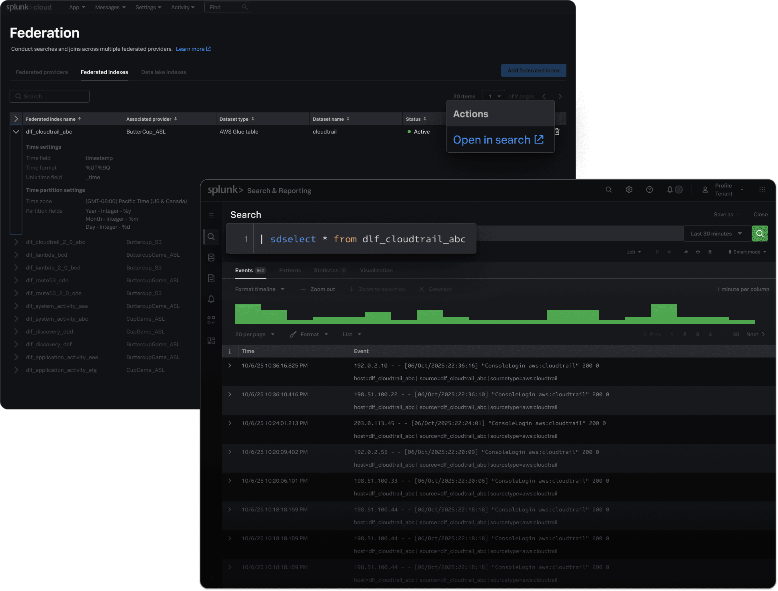Switch to the Federated providers tab
Image resolution: width=778 pixels, height=591 pixels.
[x=42, y=72]
